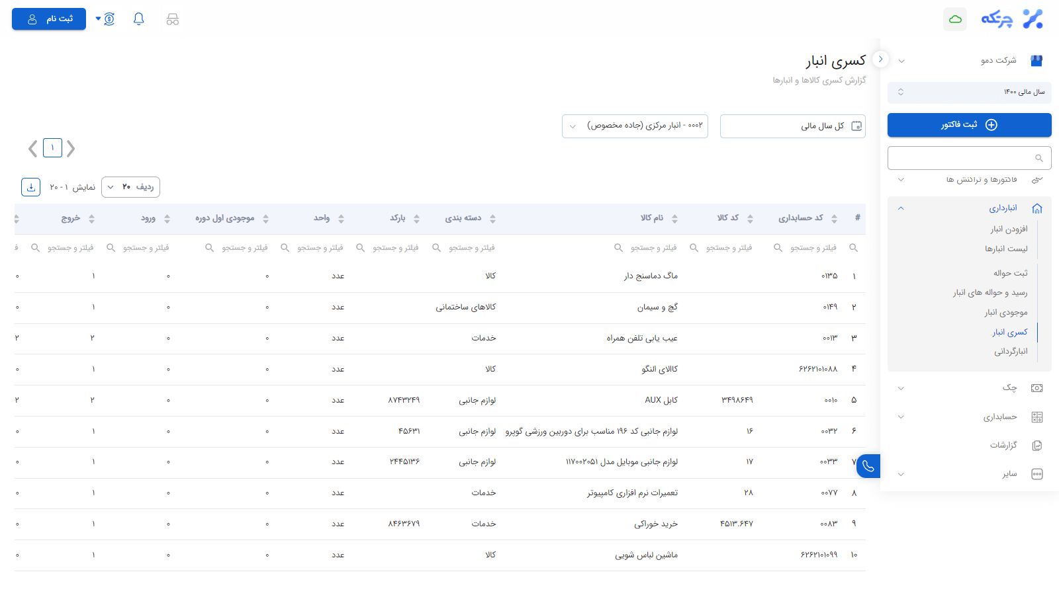Click the calendar icon in date filter
Image resolution: width=1059 pixels, height=601 pixels.
856,126
